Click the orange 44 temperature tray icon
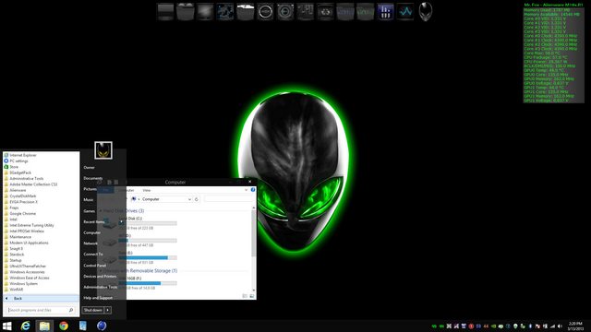The width and height of the screenshot is (591, 332). pyautogui.click(x=486, y=326)
